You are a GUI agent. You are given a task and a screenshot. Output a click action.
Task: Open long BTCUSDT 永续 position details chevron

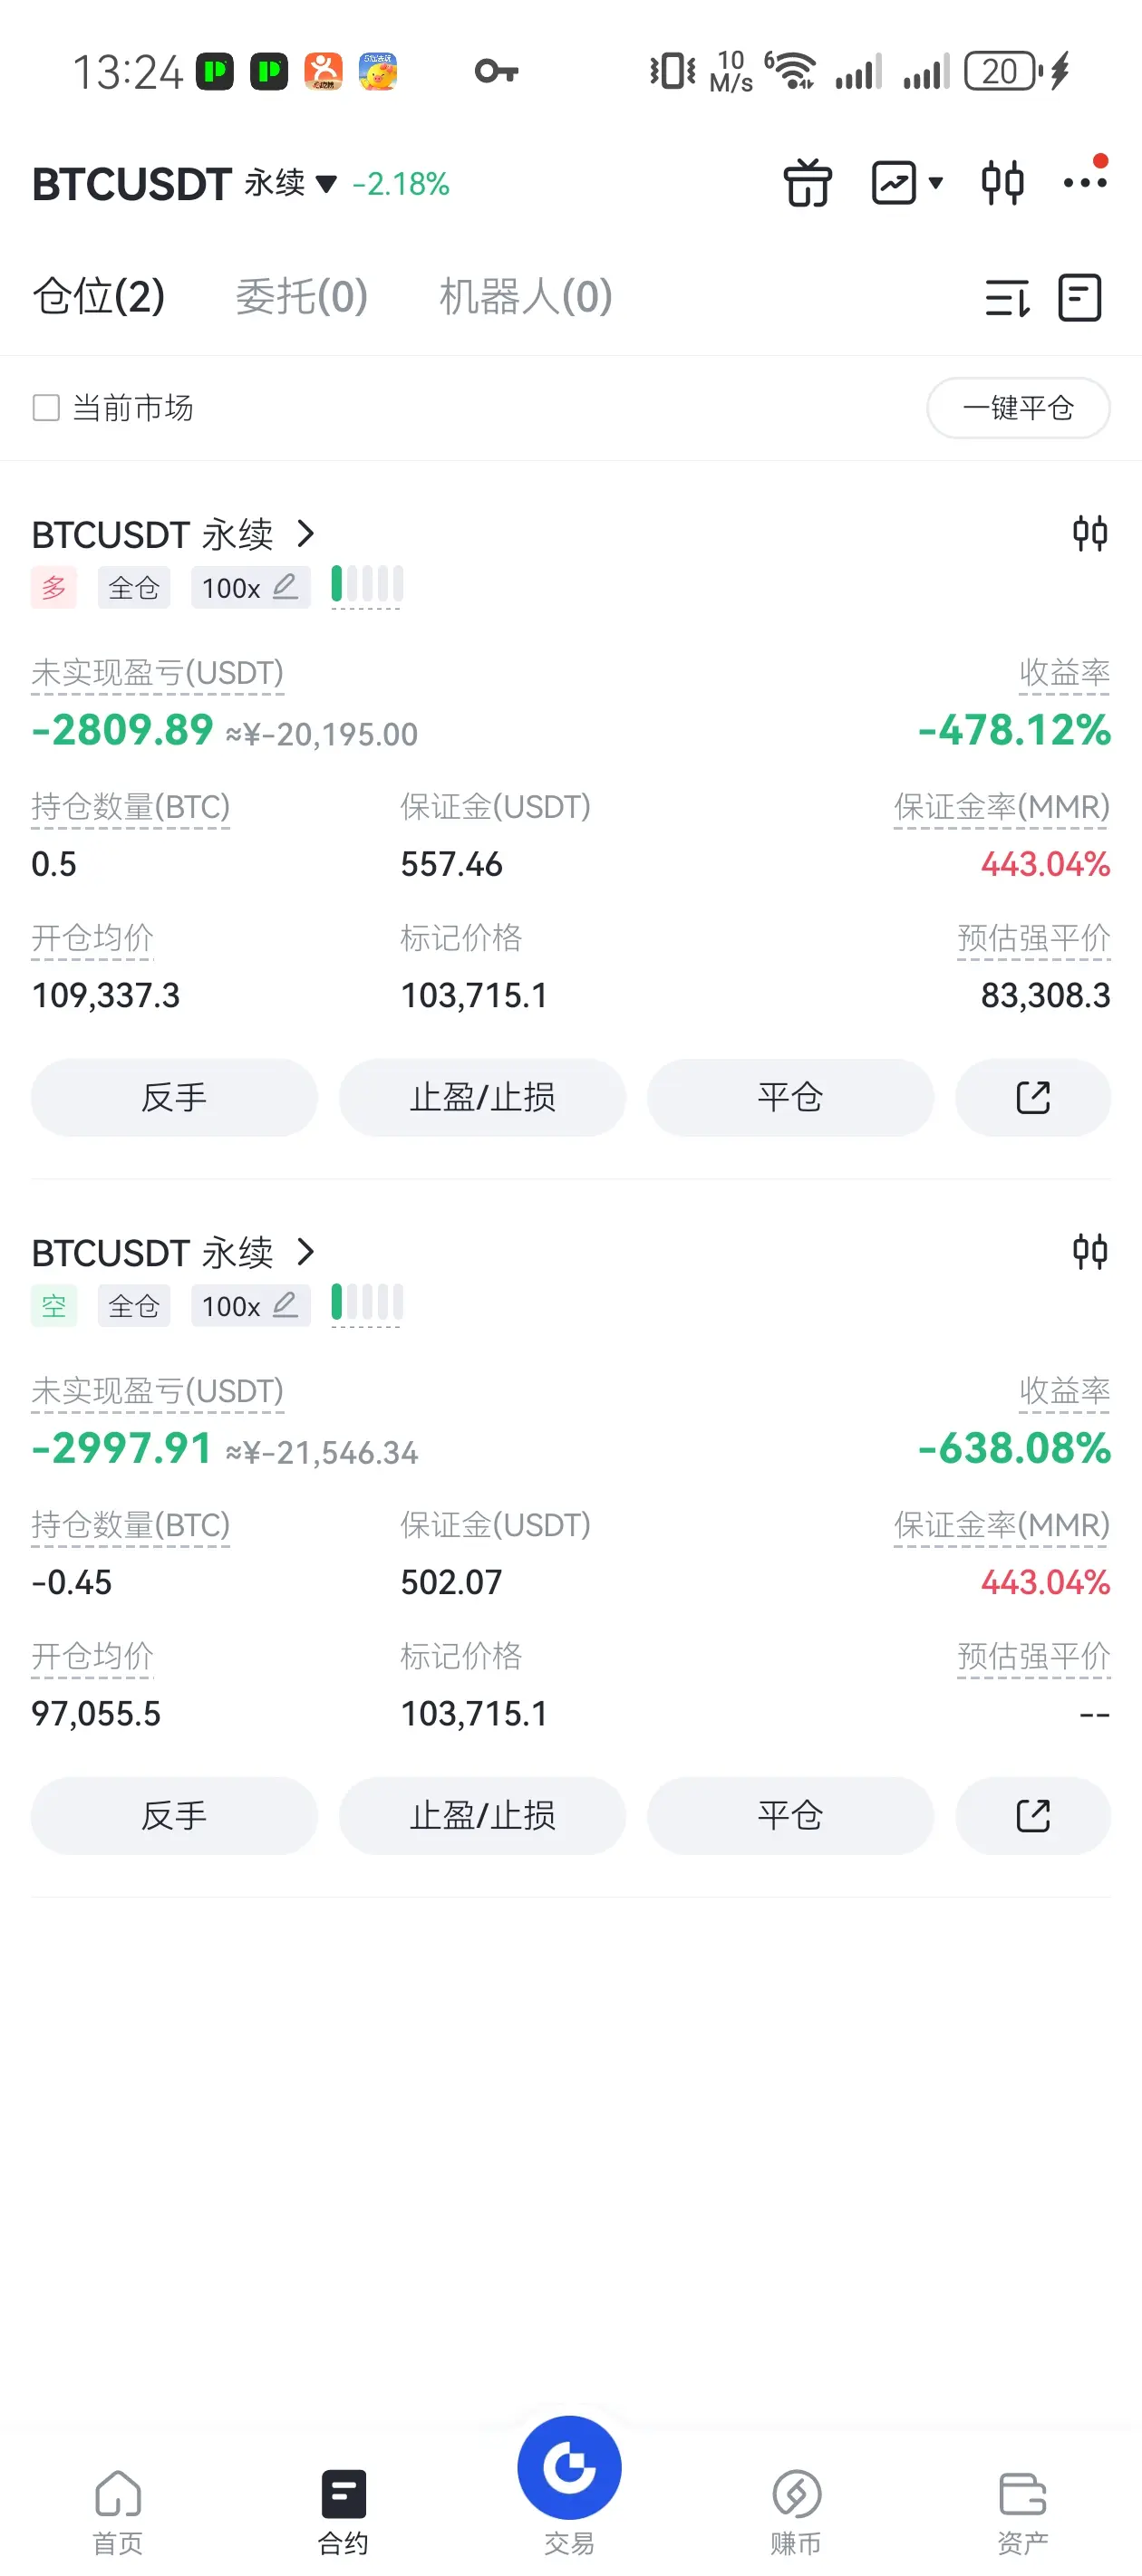pyautogui.click(x=306, y=534)
